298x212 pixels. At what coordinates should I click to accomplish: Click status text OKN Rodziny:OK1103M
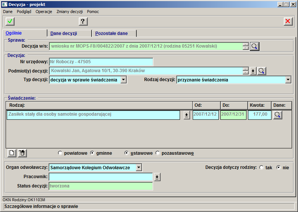click(24, 200)
